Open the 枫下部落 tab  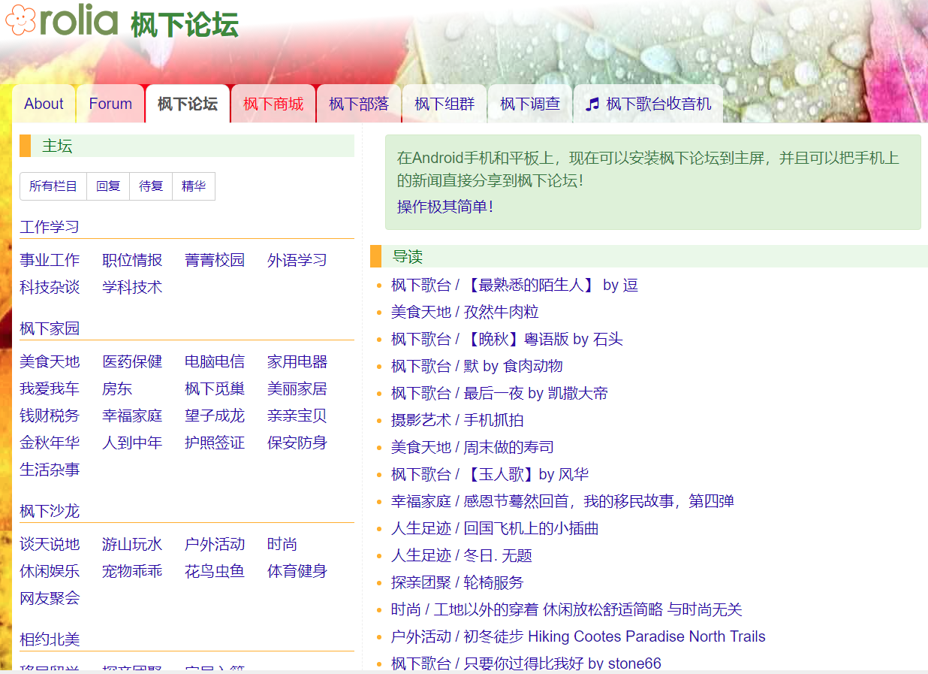[359, 104]
